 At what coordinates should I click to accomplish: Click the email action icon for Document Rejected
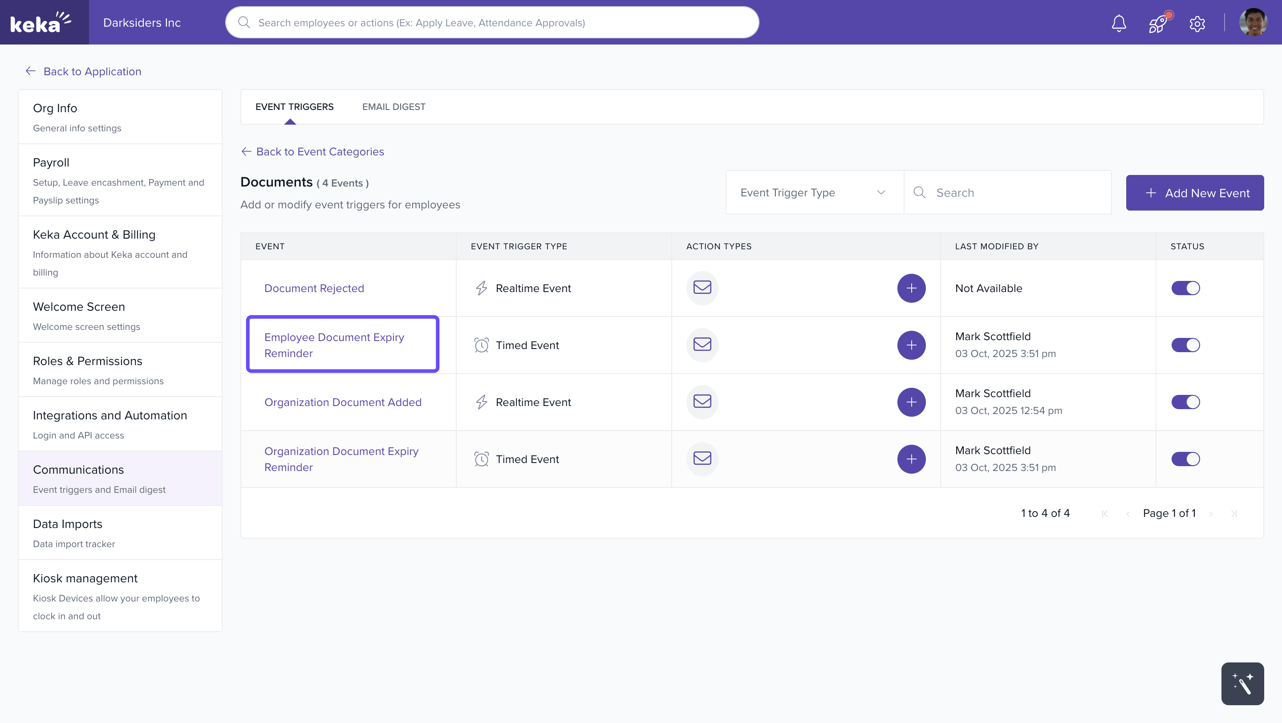point(702,288)
